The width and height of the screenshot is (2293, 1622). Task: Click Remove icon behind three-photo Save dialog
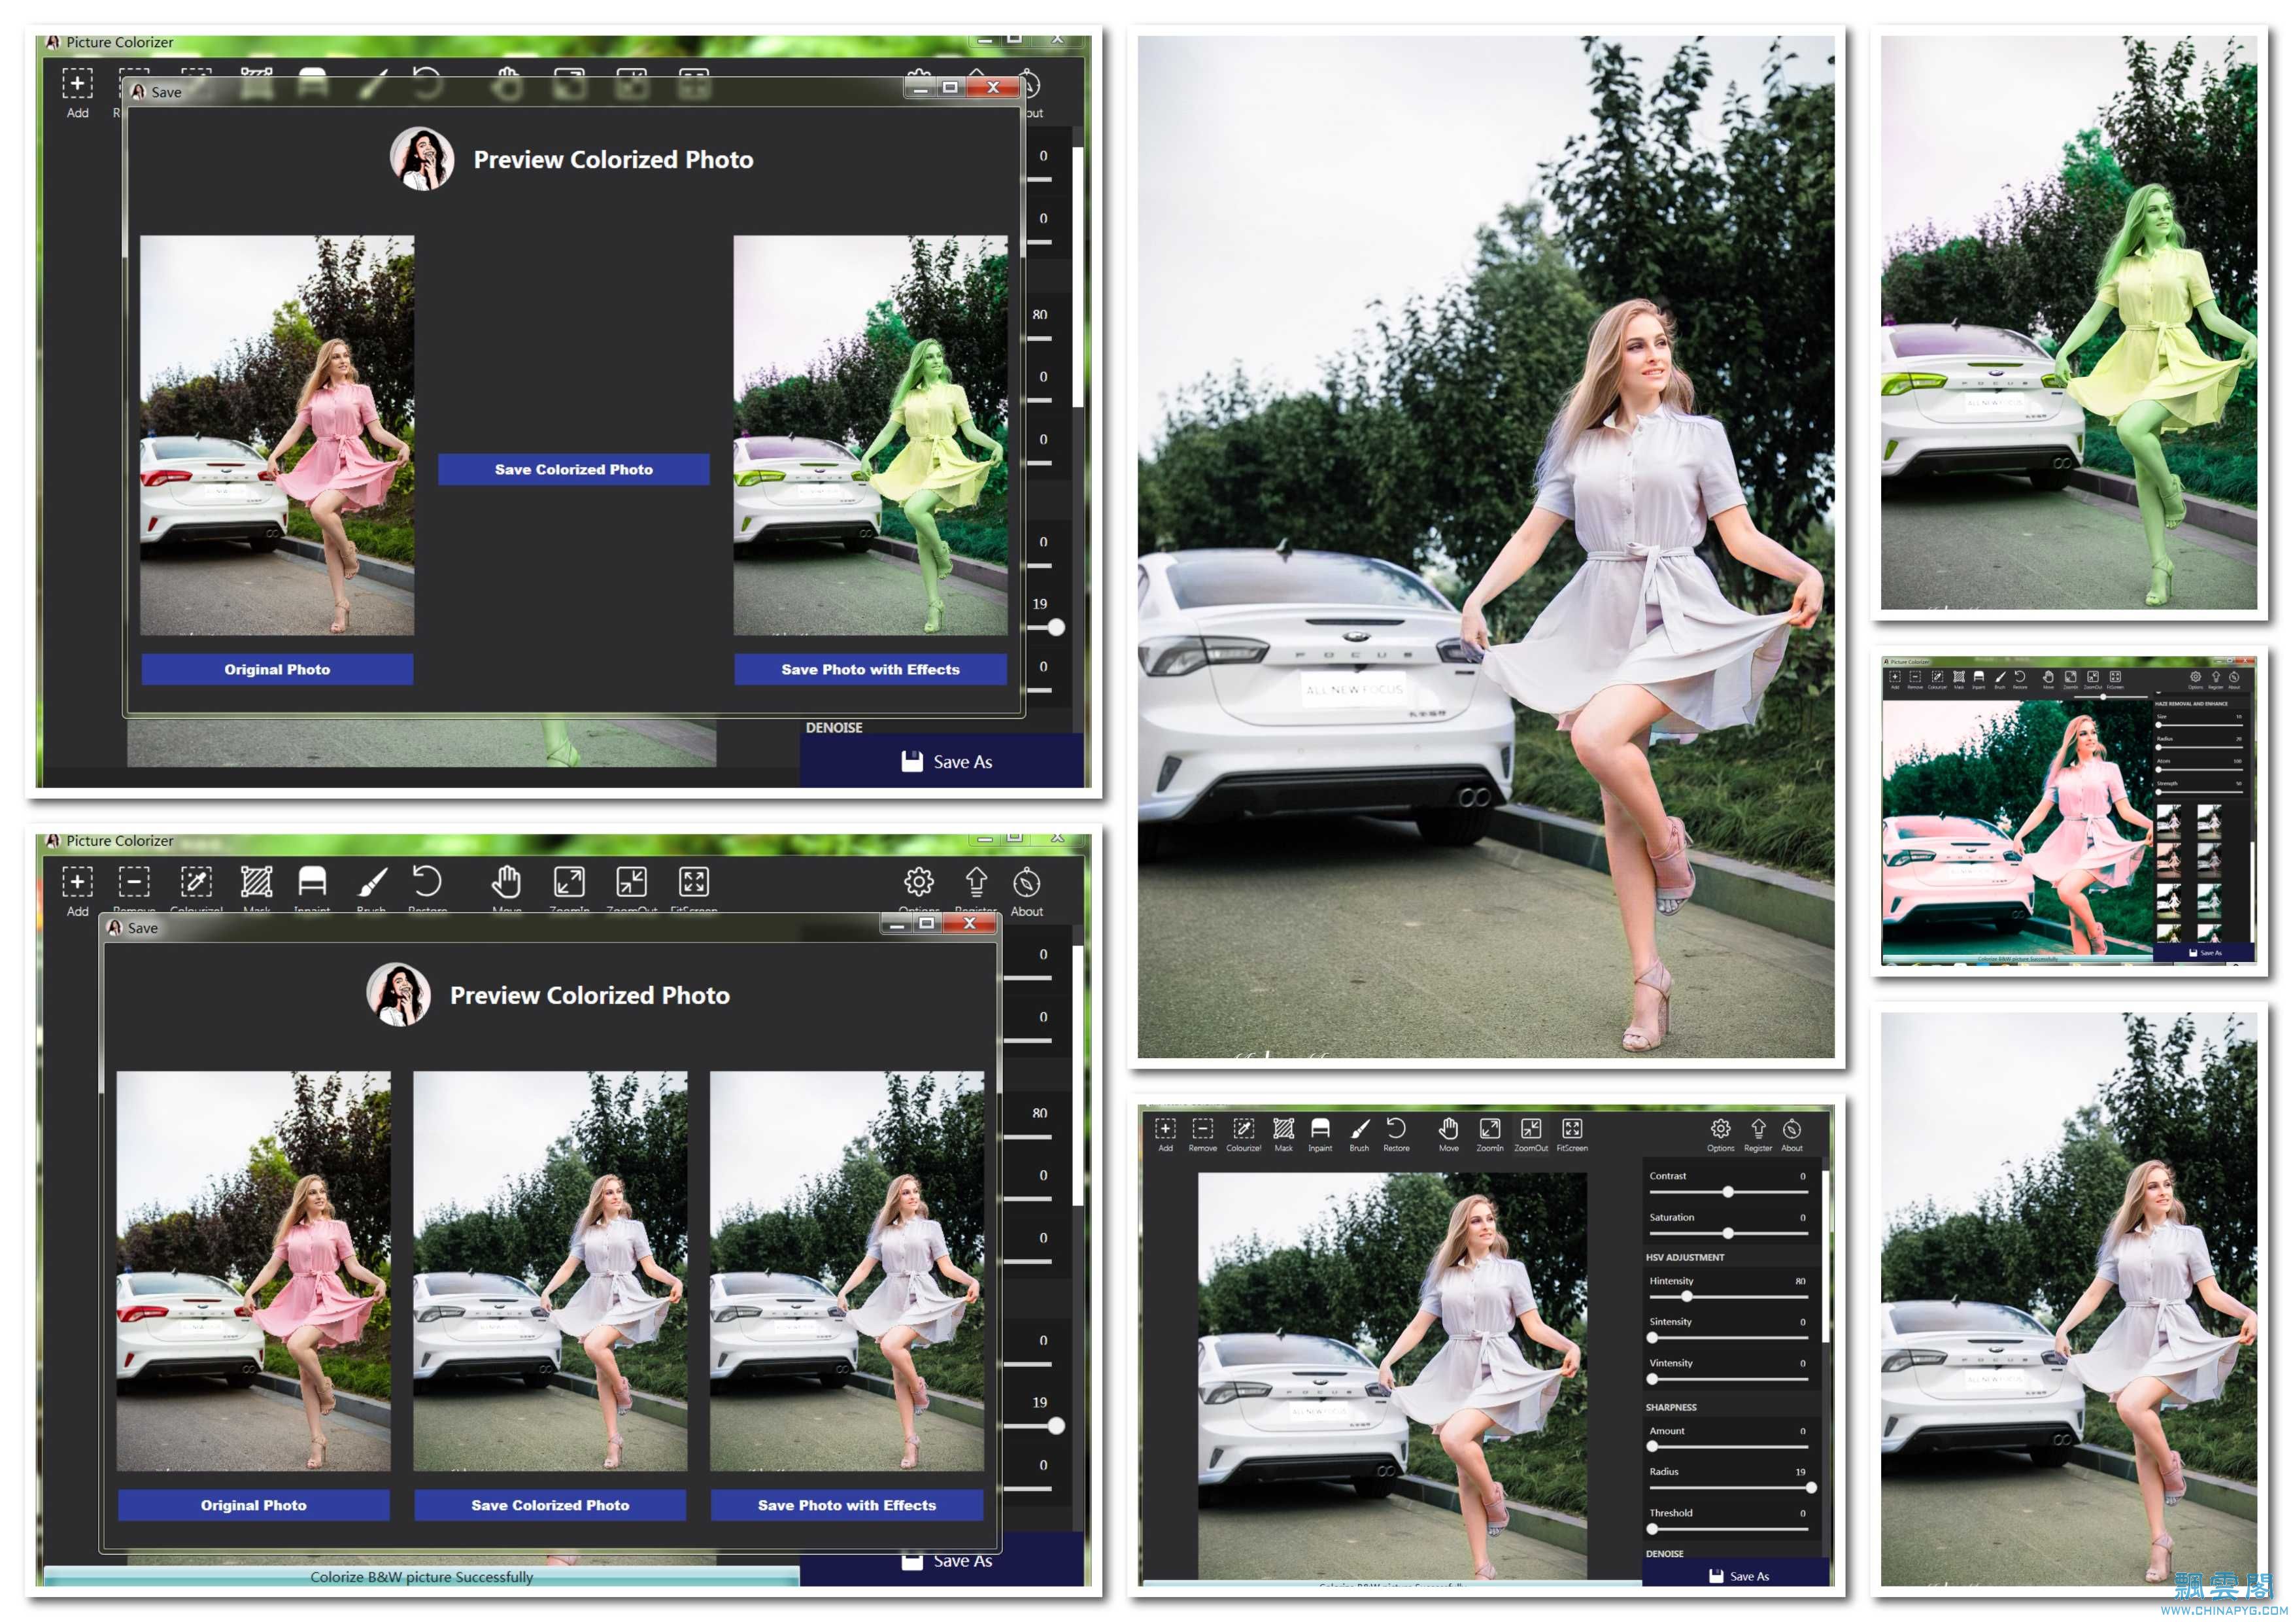(x=134, y=882)
